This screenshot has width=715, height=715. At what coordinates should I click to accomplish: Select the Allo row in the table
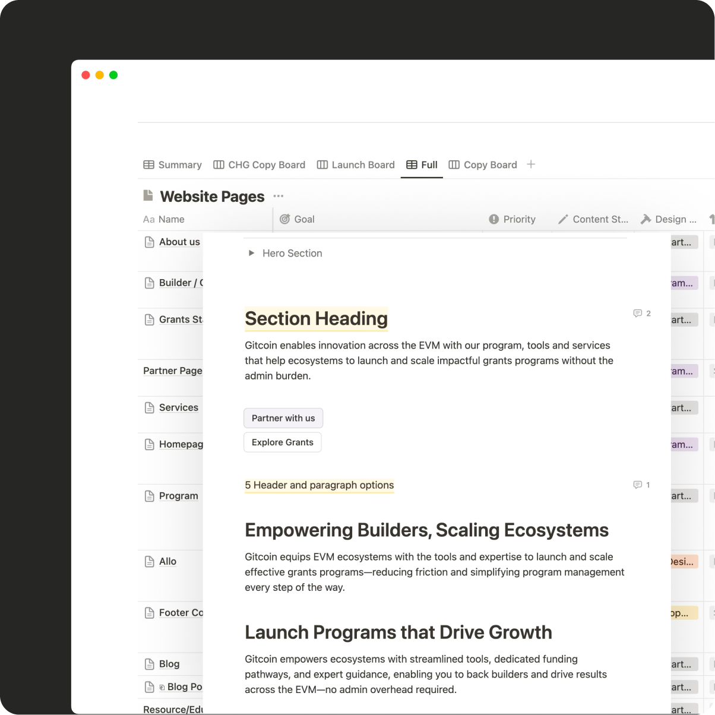pos(168,561)
